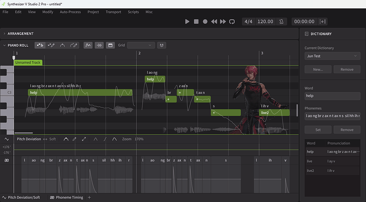Click the Fast-forward transport button

coord(223,21)
